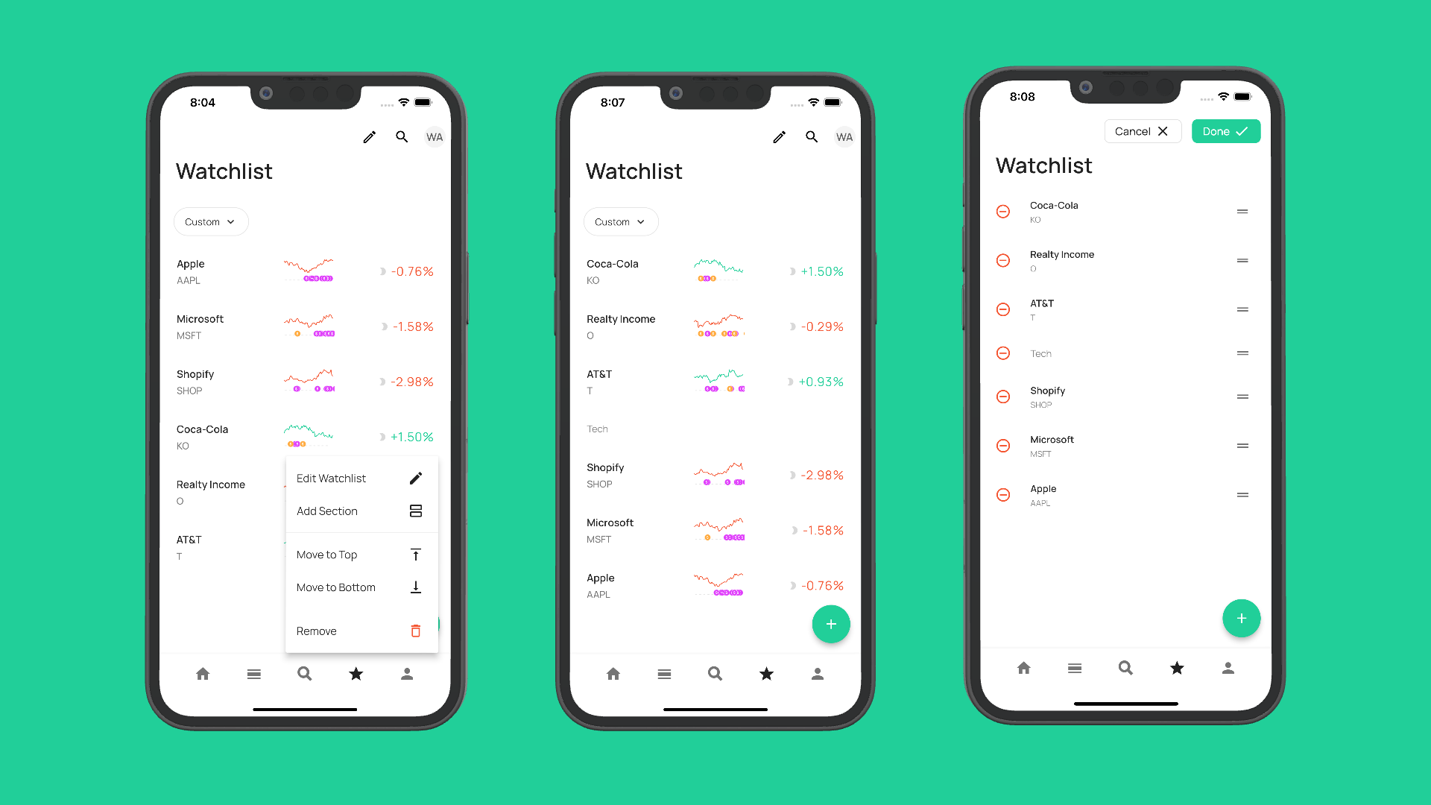Tap the home icon in bottom nav
Viewport: 1431px width, 805px height.
(203, 675)
